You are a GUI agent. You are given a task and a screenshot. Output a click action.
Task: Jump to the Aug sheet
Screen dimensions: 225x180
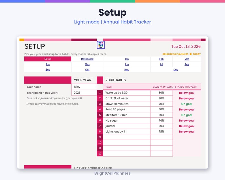coord(187,64)
